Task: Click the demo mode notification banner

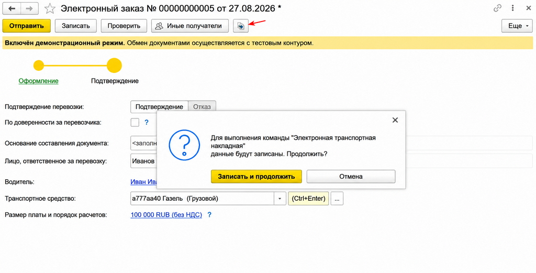Action: [267, 43]
